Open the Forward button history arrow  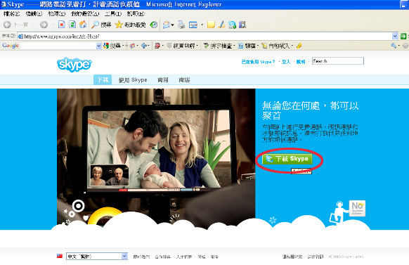click(53, 25)
